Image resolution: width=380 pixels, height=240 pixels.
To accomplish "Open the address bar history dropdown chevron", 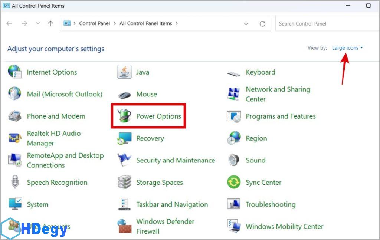I will coord(246,24).
